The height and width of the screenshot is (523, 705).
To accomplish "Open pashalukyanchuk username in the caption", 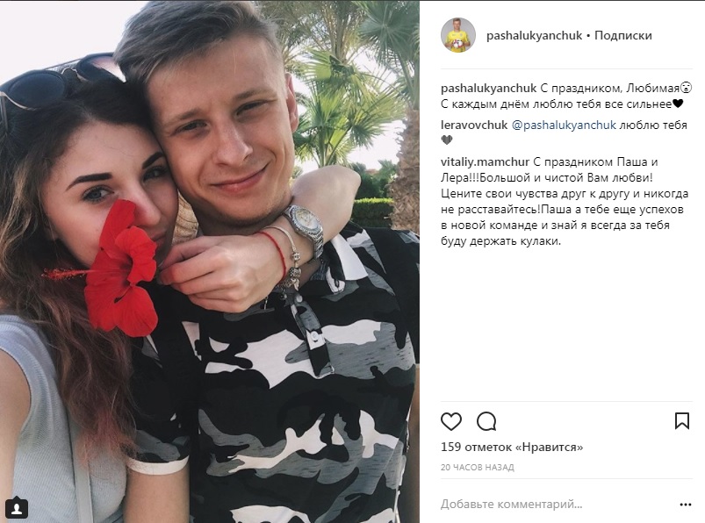I will pos(489,88).
